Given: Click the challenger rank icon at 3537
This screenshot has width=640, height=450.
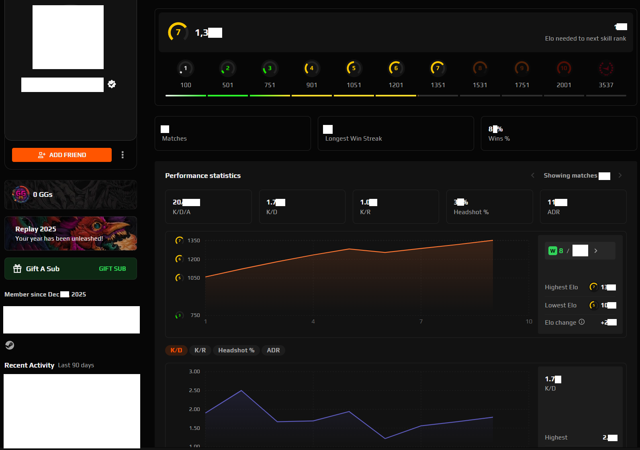Looking at the screenshot, I should pyautogui.click(x=606, y=68).
